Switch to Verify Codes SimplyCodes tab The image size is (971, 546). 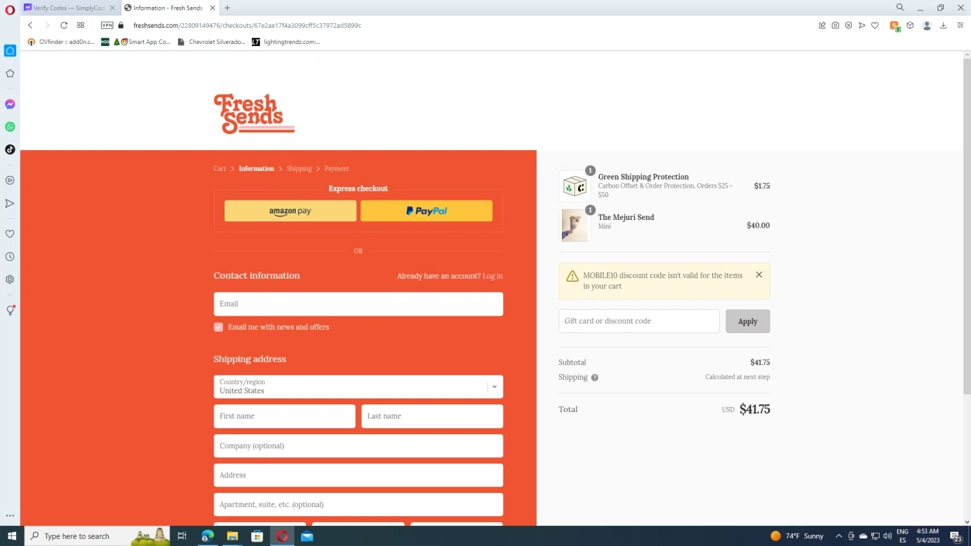pyautogui.click(x=69, y=8)
